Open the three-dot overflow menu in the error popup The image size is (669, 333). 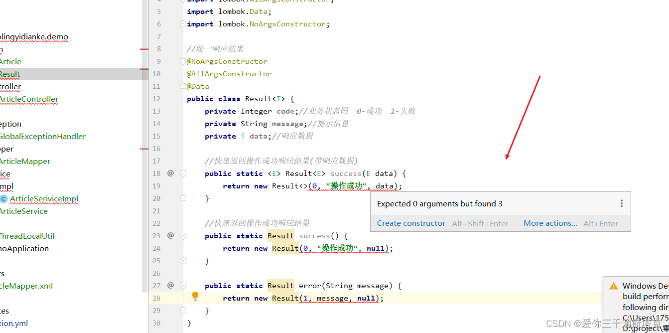[x=621, y=203]
